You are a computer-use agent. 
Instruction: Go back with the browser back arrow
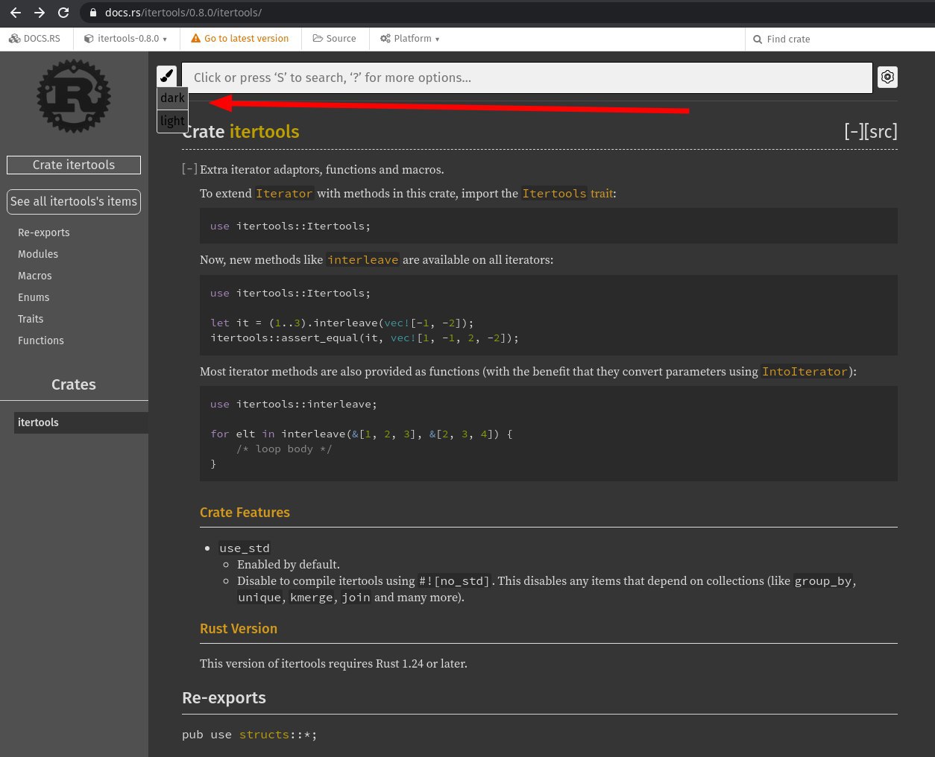coord(15,13)
